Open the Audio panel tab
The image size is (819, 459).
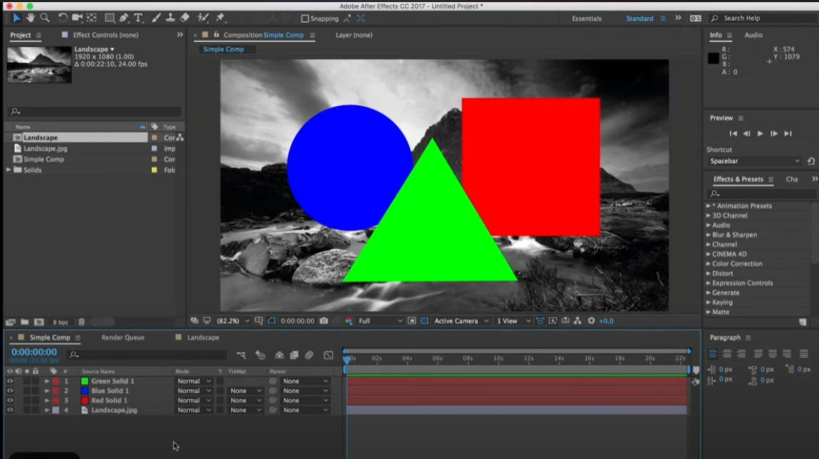point(753,35)
